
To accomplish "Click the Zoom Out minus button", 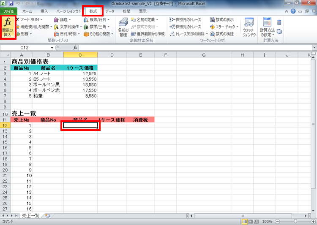I will pyautogui.click(x=277, y=222).
